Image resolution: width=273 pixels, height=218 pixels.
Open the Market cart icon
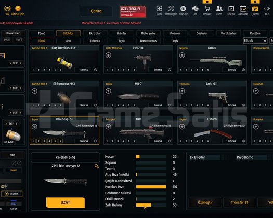(x=207, y=9)
